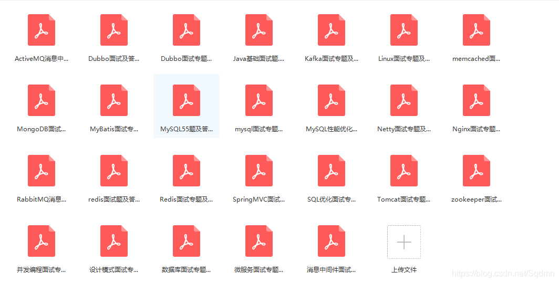Select the file name 数据库面试专题...
The height and width of the screenshot is (283, 559).
[187, 270]
